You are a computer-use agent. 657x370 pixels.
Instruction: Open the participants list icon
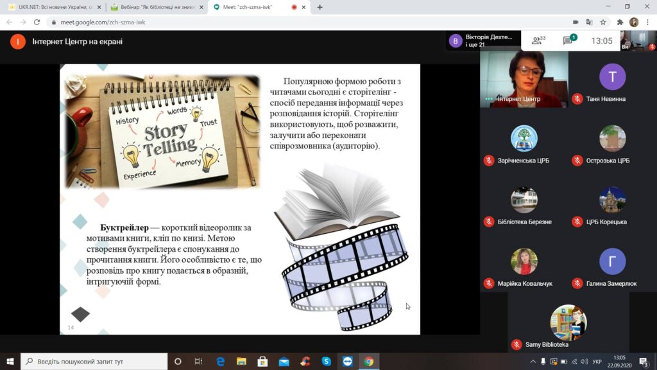pos(538,40)
